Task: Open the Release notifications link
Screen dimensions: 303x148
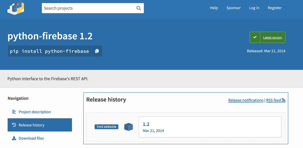Action: pos(246,100)
